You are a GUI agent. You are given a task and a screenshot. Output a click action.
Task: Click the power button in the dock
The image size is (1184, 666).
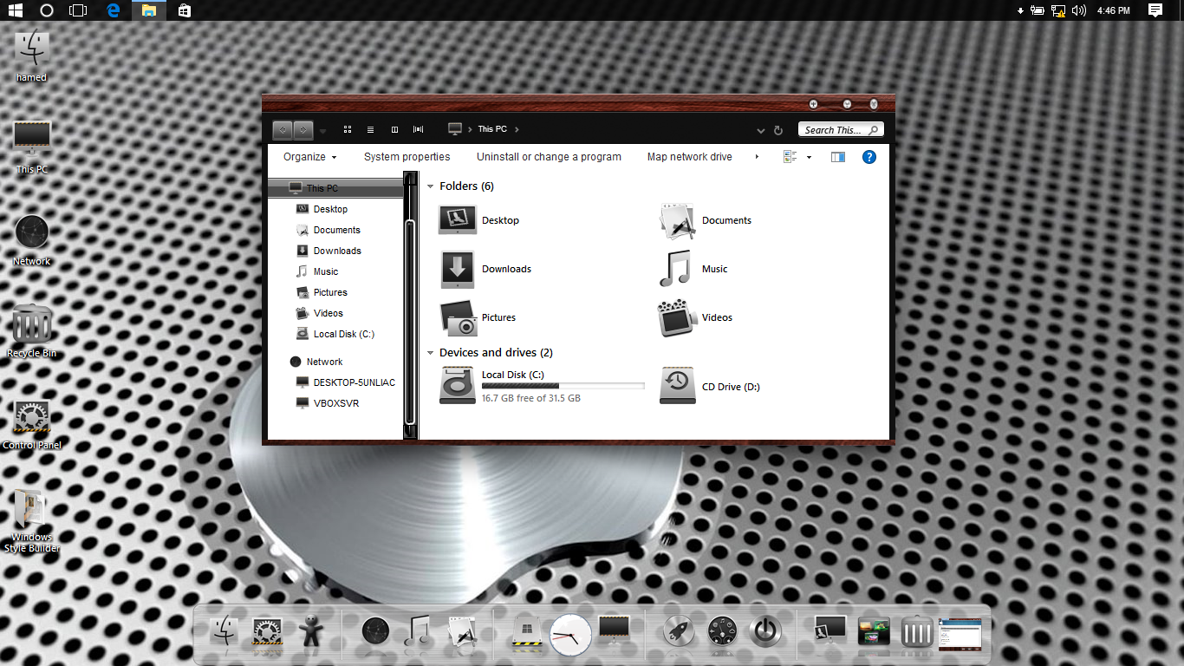point(765,631)
